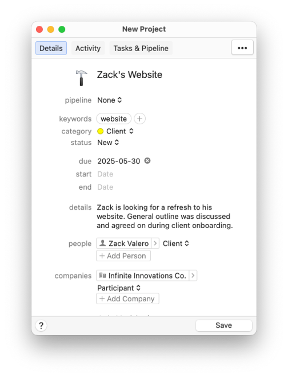Save the new project
288x377 pixels.
pos(224,325)
